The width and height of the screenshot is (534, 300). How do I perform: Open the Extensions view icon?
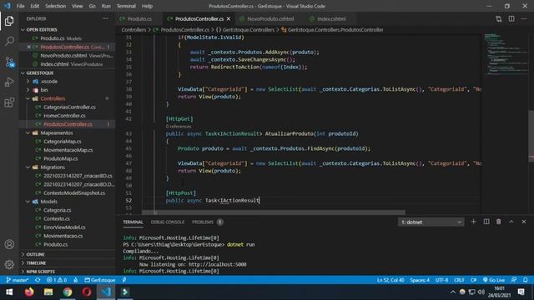tap(9, 102)
